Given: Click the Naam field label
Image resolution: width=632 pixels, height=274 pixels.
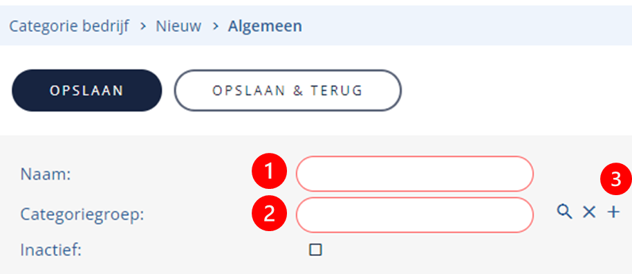Looking at the screenshot, I should [x=46, y=175].
